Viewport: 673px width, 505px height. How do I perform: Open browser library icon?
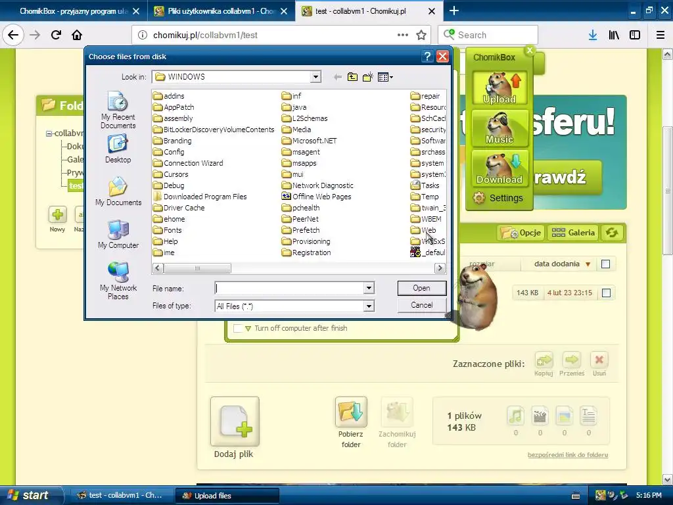coord(614,35)
